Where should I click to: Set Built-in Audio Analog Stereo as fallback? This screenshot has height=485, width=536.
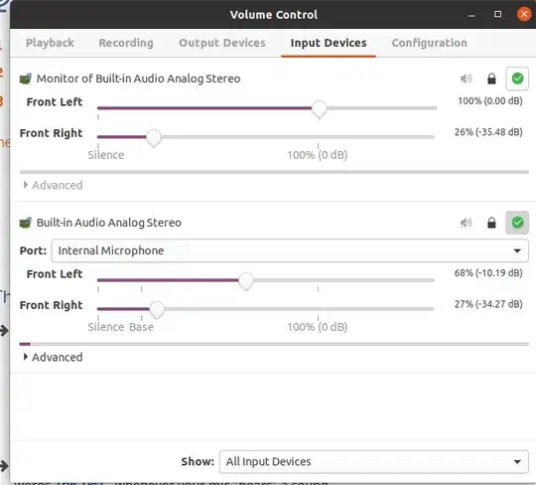coord(517,223)
